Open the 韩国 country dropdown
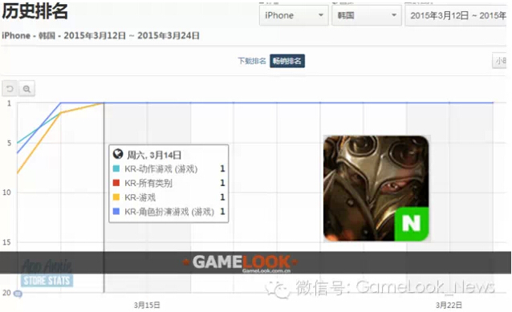 [x=367, y=15]
